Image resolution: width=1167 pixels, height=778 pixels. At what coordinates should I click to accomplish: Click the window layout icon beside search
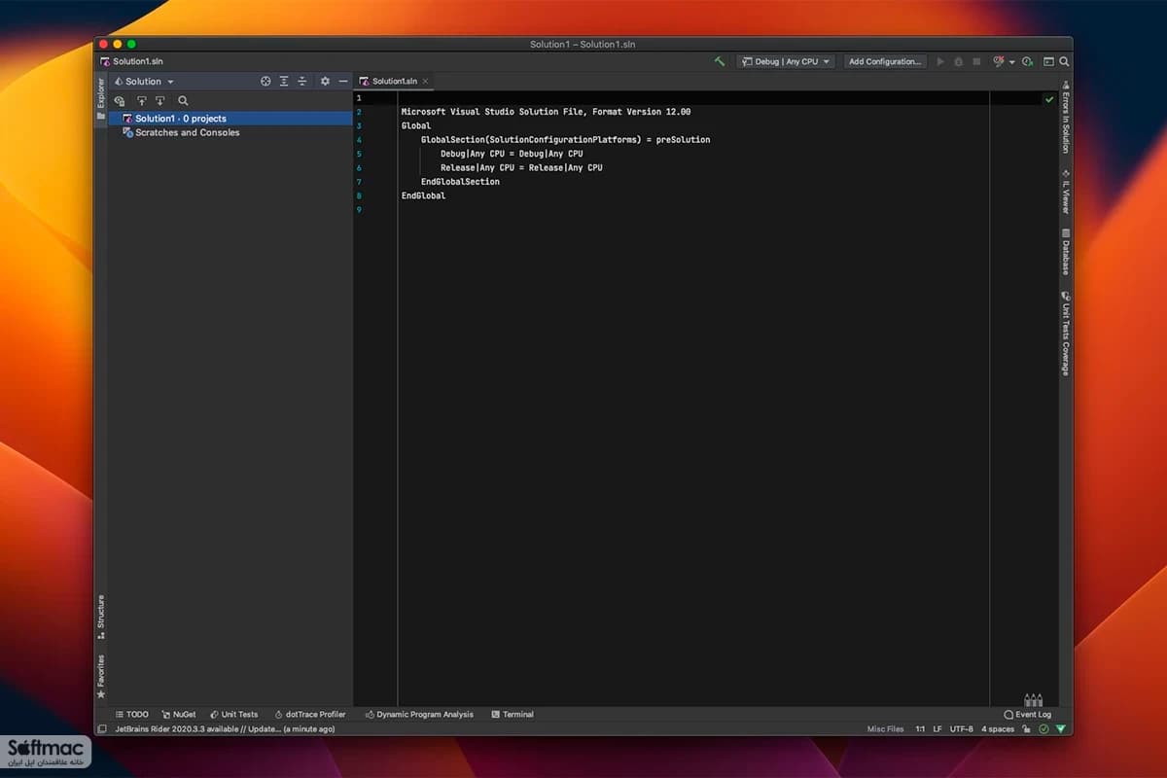click(1049, 61)
